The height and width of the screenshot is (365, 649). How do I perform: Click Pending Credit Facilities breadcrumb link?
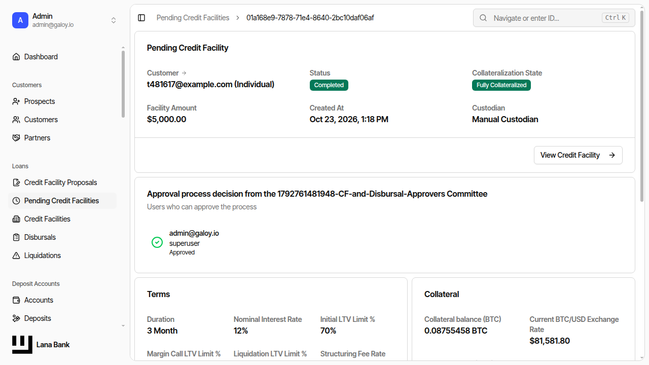(x=193, y=18)
